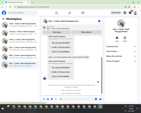Image resolution: width=141 pixels, height=113 pixels.
Task: Open the Felicia conversation
Action: 20,41
